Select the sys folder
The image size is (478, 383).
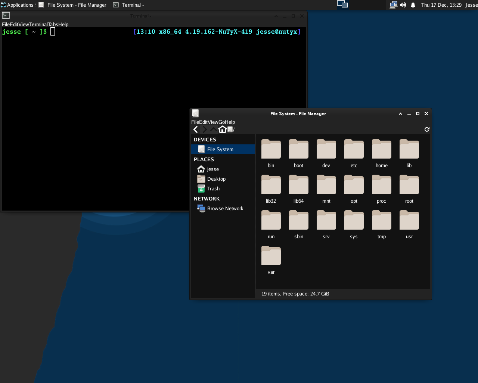point(354,225)
